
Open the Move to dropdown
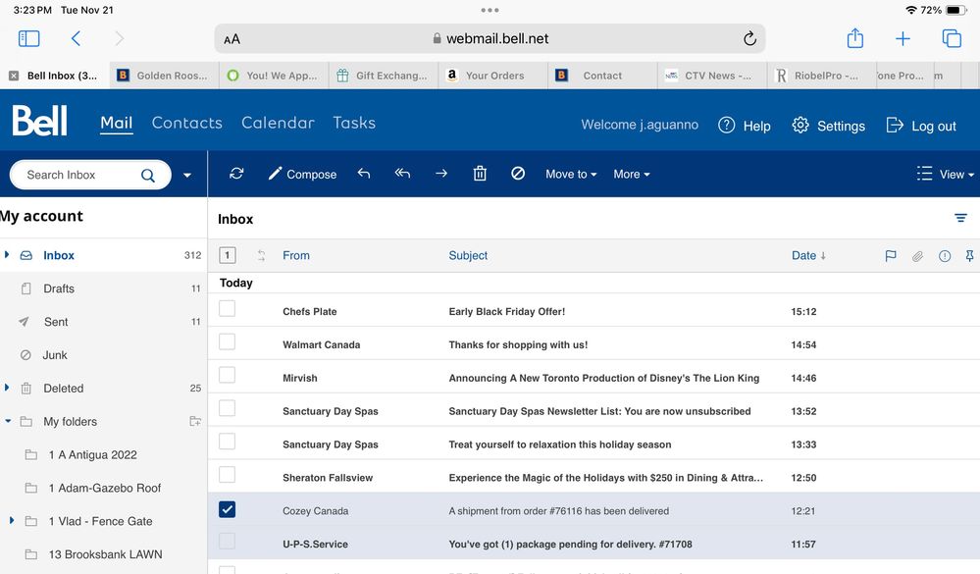click(571, 175)
